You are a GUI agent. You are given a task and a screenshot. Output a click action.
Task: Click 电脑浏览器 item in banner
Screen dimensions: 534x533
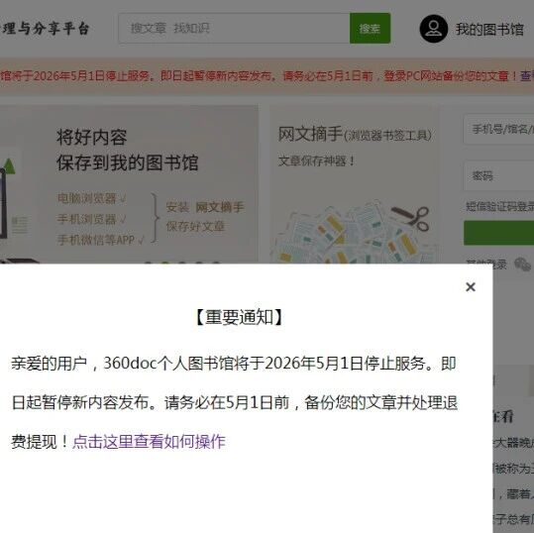point(91,198)
